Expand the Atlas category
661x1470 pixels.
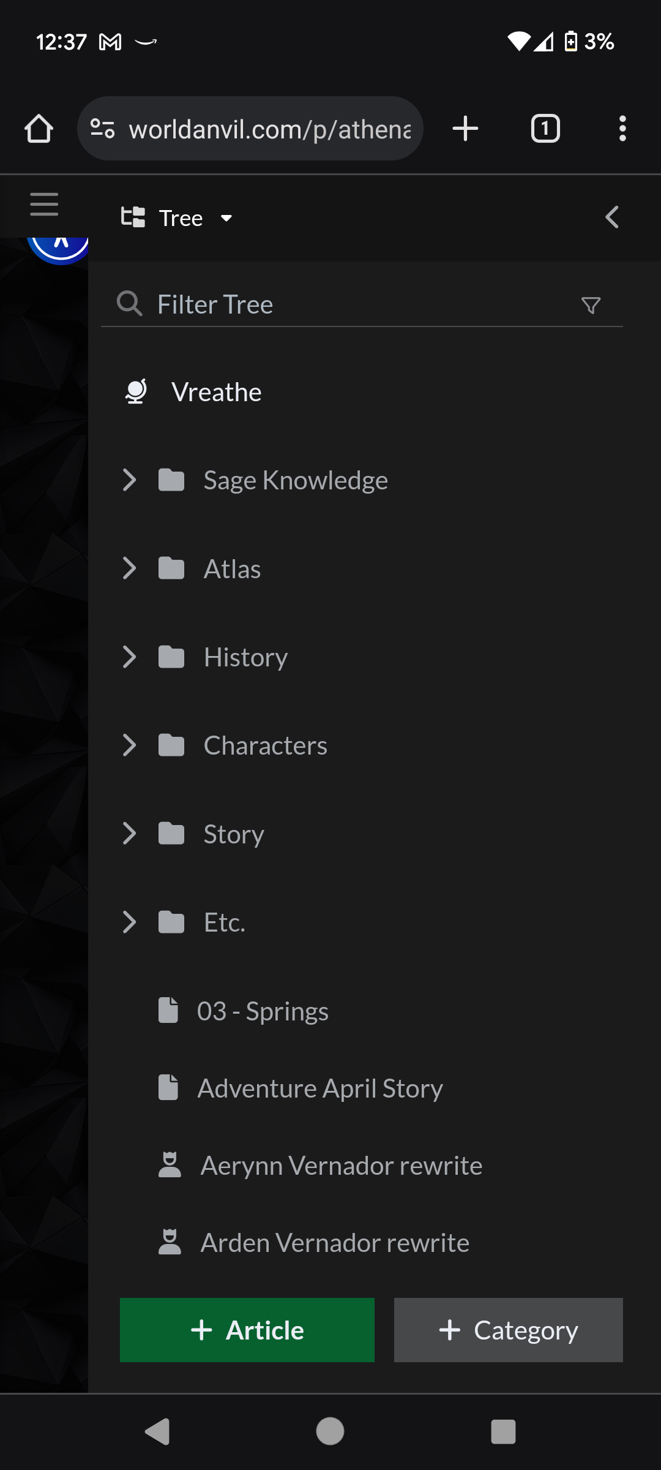(x=129, y=568)
